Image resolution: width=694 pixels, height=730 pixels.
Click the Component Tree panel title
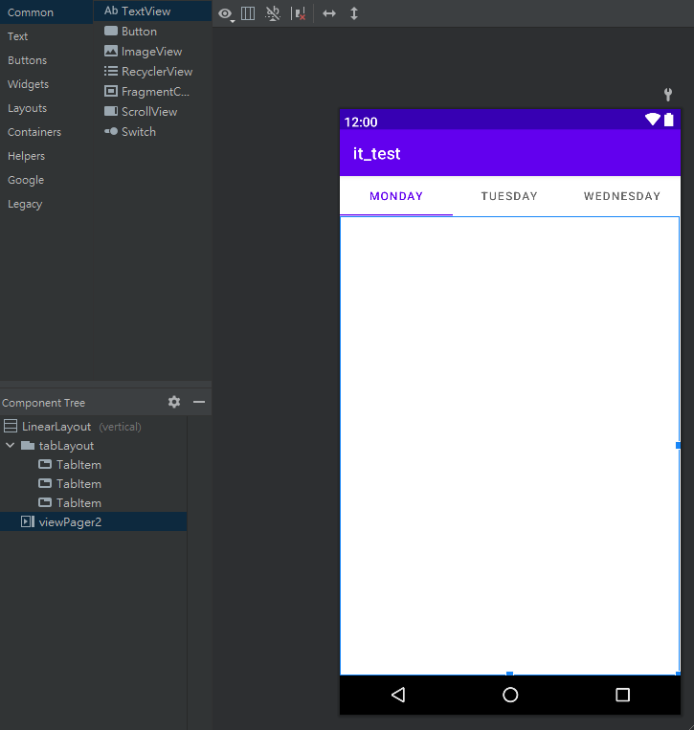point(43,403)
